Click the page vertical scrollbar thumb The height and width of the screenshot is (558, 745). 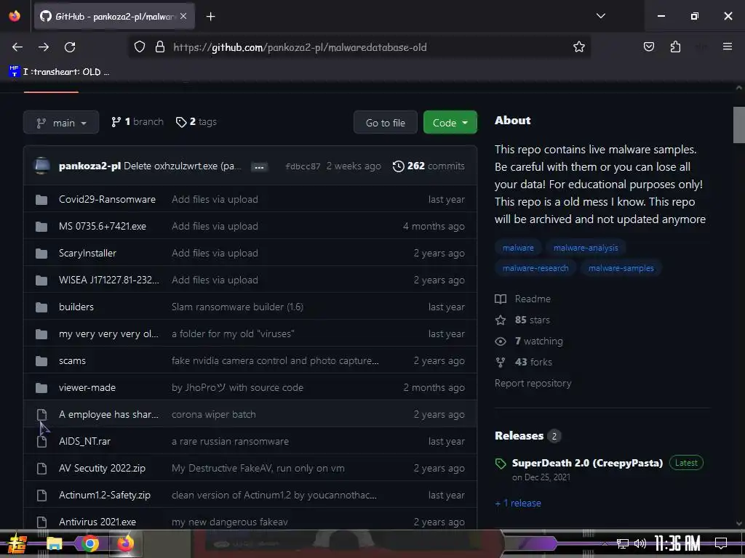[x=739, y=125]
